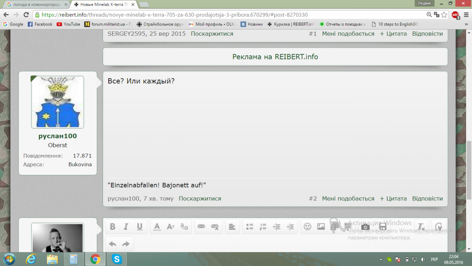Open the zoom indicator in the address bar
The width and height of the screenshot is (472, 266).
(429, 15)
